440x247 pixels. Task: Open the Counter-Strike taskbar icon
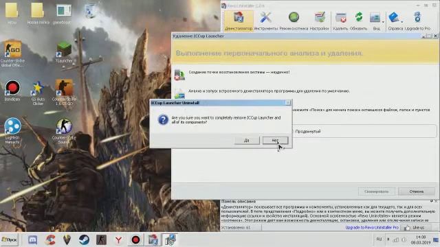pyautogui.click(x=101, y=239)
